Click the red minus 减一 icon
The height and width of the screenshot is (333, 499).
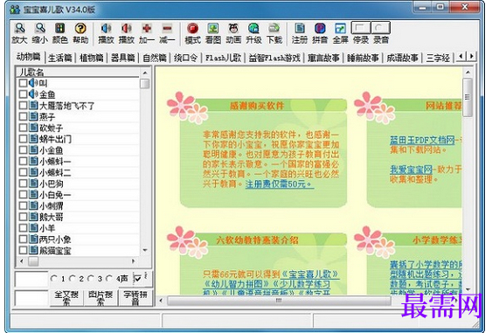(167, 29)
